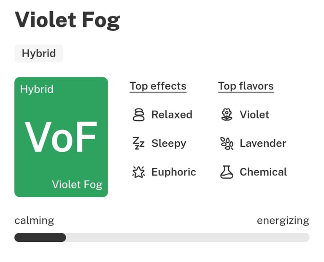The image size is (324, 262).
Task: Click the Violet Fog page heading
Action: pyautogui.click(x=67, y=20)
